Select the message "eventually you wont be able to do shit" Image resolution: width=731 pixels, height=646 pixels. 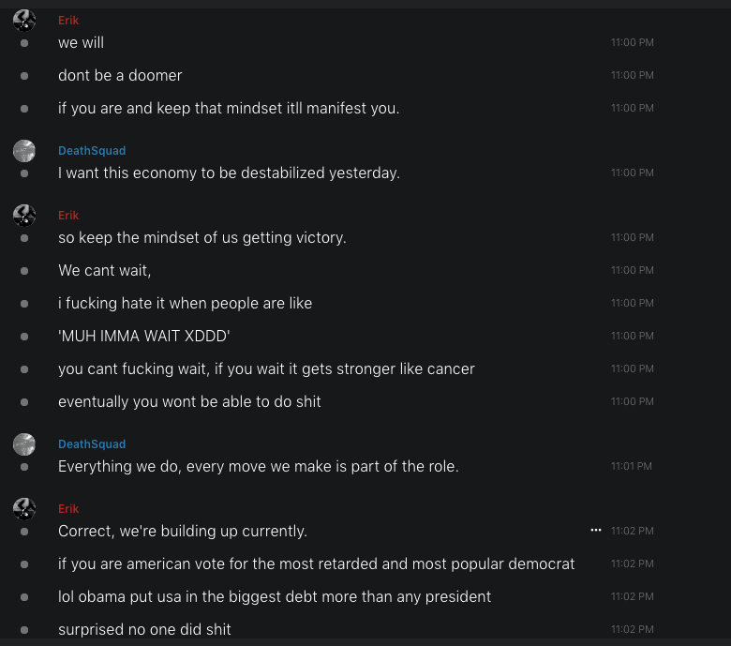pos(189,401)
